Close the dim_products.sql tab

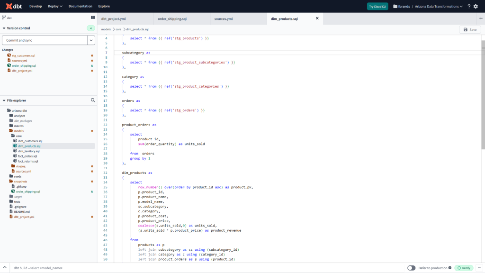pyautogui.click(x=317, y=18)
